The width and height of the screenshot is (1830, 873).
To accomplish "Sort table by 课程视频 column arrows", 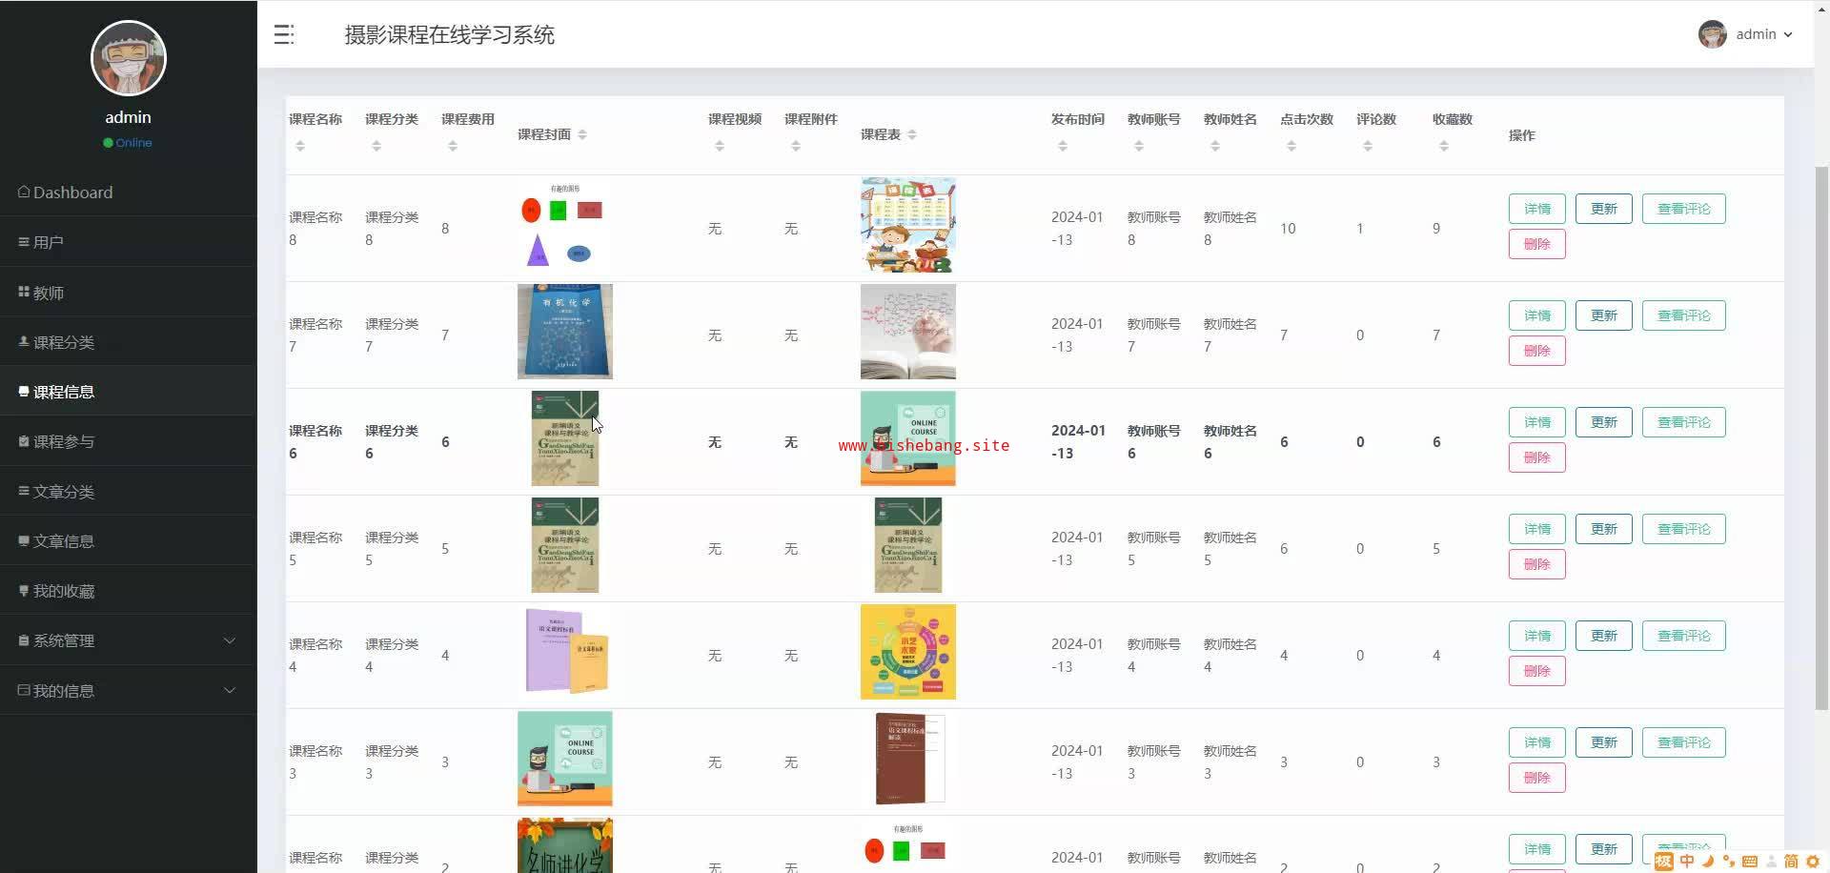I will [720, 146].
